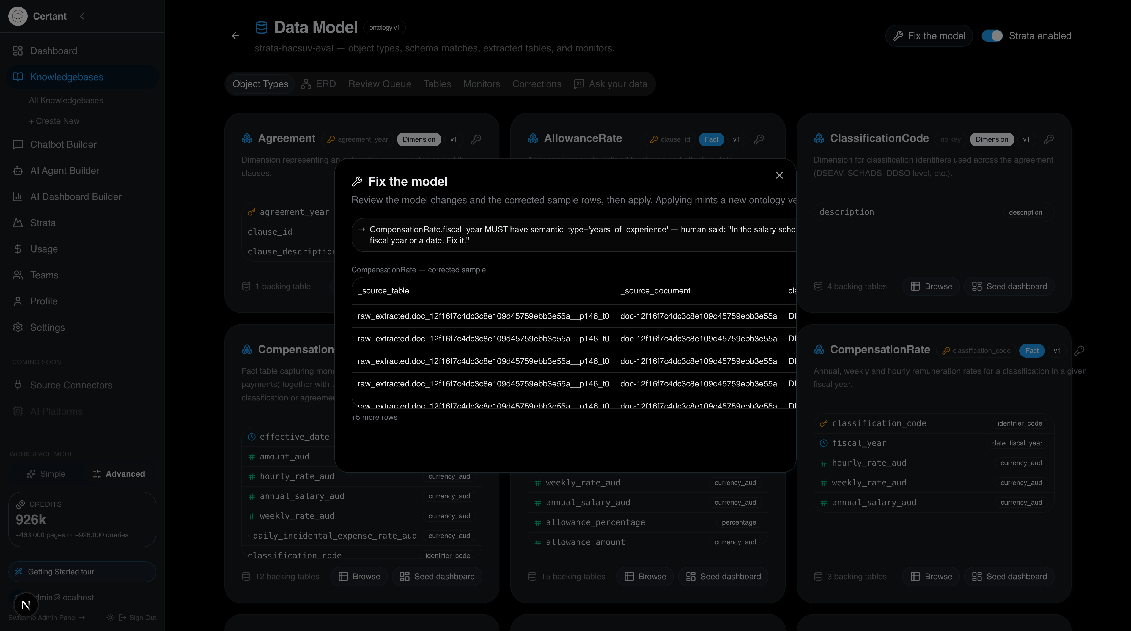Click wrench icon on CompensationRate card
The height and width of the screenshot is (631, 1131).
[x=1079, y=350]
